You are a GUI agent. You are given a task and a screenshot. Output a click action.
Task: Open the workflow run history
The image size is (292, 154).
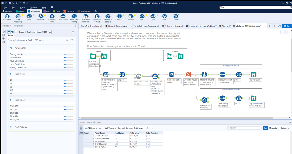click(279, 26)
